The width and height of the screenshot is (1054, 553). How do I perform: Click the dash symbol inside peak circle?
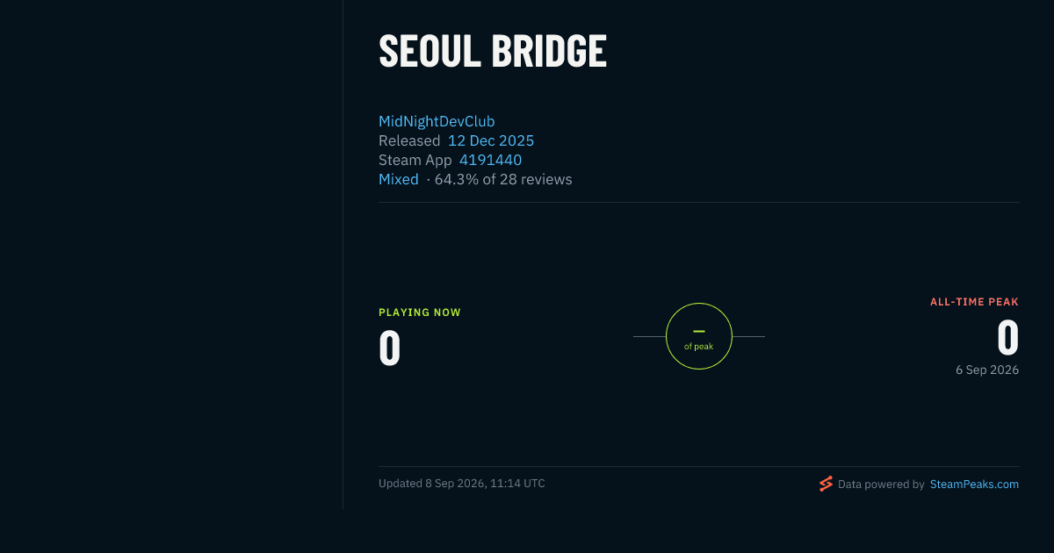699,331
